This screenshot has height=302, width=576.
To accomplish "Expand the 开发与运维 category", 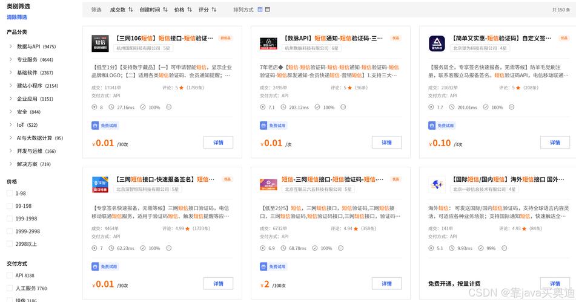I will (x=10, y=151).
